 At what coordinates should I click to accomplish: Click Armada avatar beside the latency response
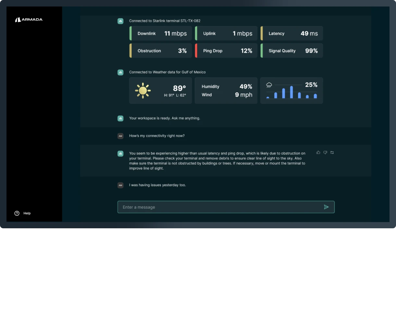pos(120,153)
